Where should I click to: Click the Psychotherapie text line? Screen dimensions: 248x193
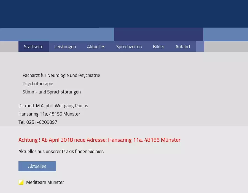38,84
